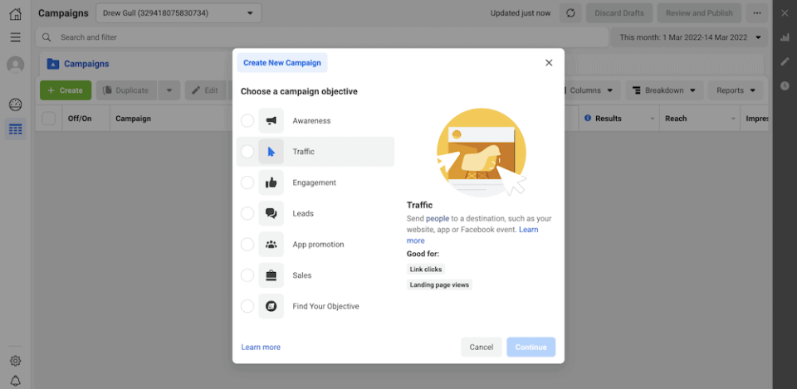Open notifications bell icon

[x=15, y=381]
